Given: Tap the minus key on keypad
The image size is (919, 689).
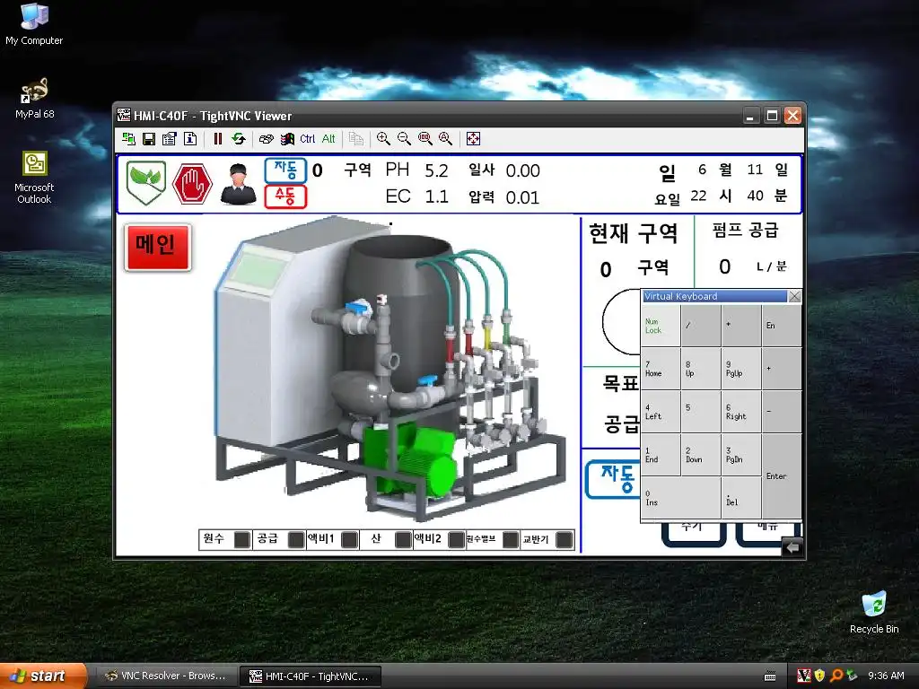Looking at the screenshot, I should click(782, 412).
